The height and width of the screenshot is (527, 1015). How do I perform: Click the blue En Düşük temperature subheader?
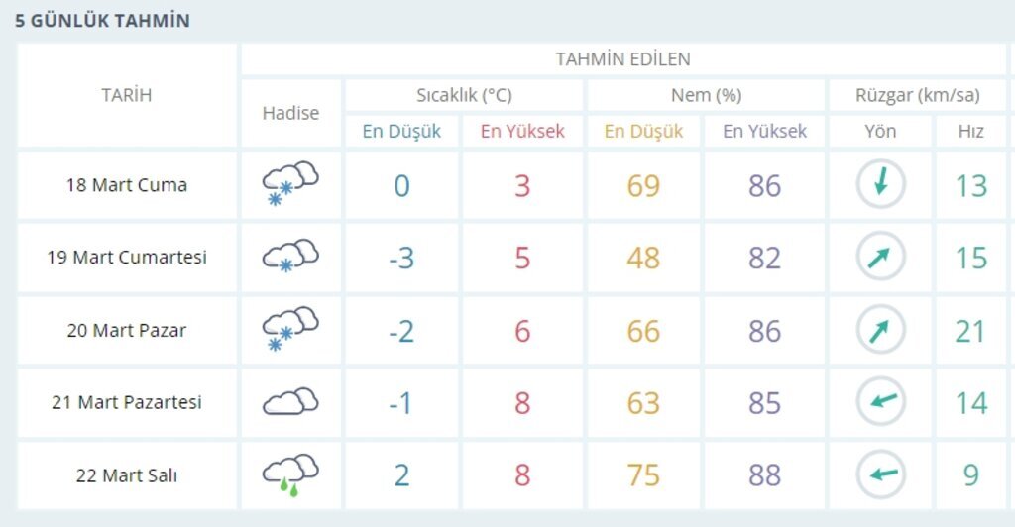tap(401, 131)
